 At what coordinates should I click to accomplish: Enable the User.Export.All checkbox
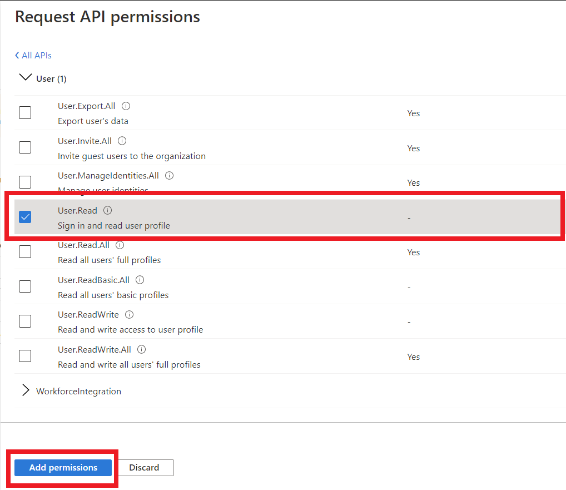(x=25, y=113)
